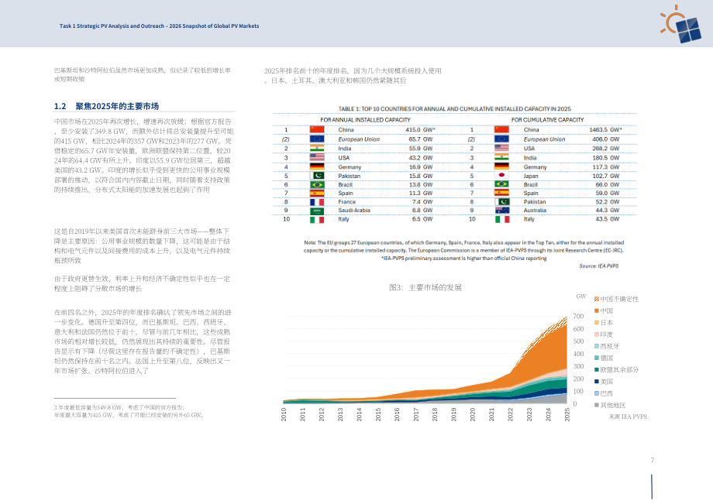Click Italy's flag beside 6.5 GW
Viewport: 713px width, 504px height.
point(317,220)
